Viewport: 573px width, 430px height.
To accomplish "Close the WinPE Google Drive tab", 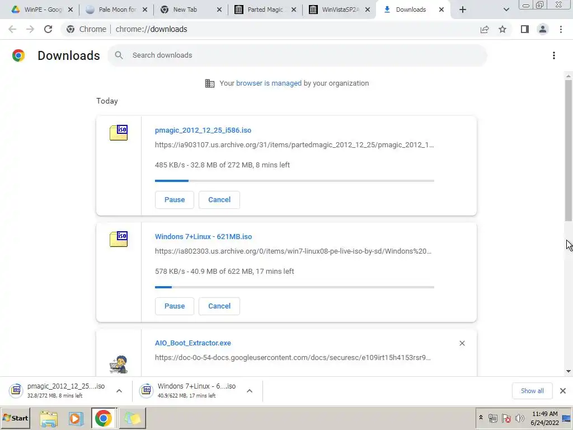I will [x=71, y=10].
